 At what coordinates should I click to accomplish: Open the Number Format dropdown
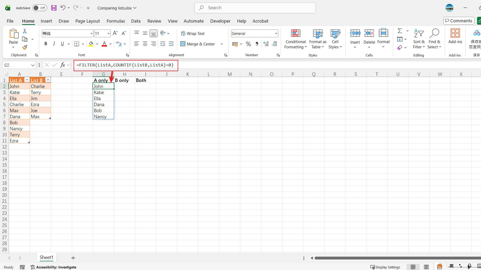tap(276, 33)
